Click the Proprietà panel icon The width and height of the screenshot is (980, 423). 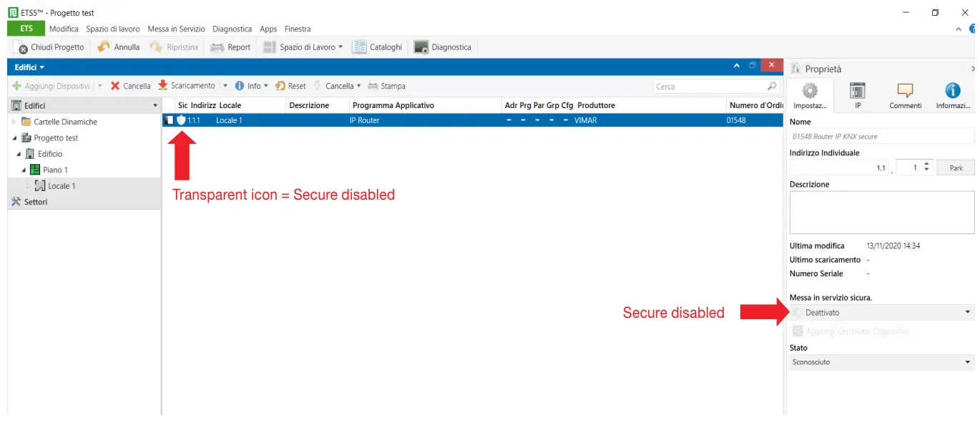pos(795,69)
